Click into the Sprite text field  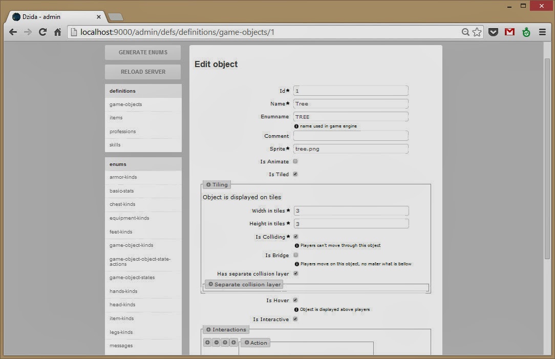coord(351,149)
